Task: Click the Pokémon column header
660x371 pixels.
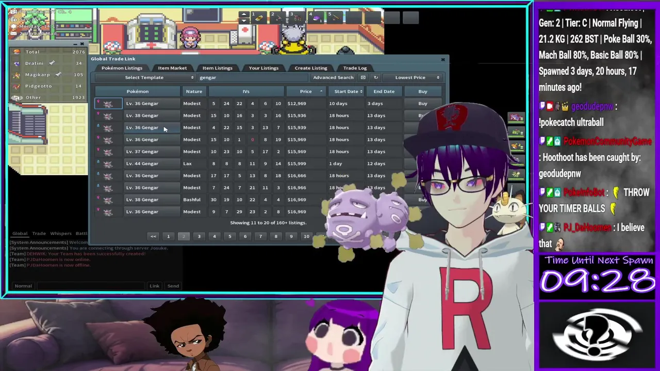Action: [x=138, y=91]
